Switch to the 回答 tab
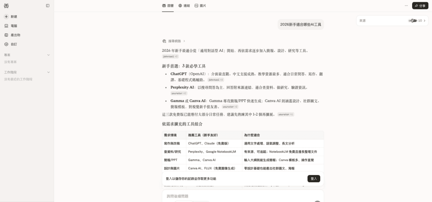432x202 pixels. tap(168, 5)
